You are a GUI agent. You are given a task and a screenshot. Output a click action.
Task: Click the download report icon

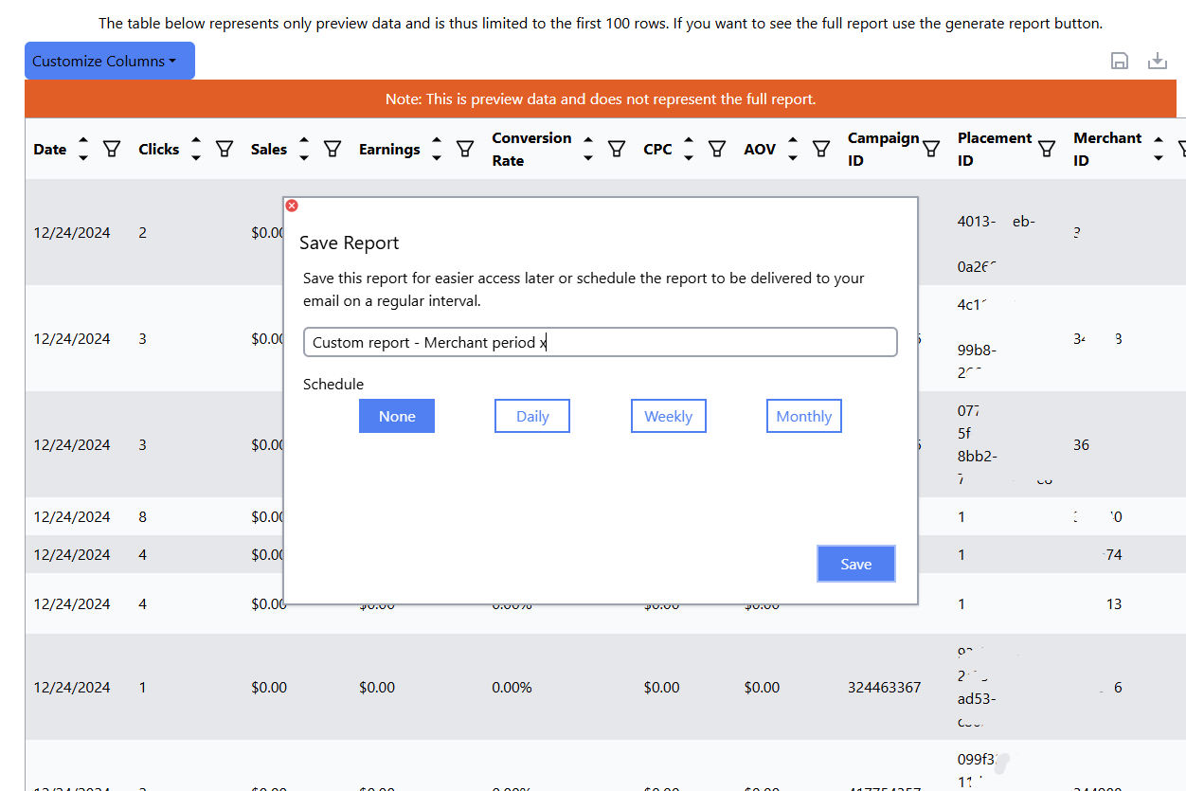[1158, 62]
